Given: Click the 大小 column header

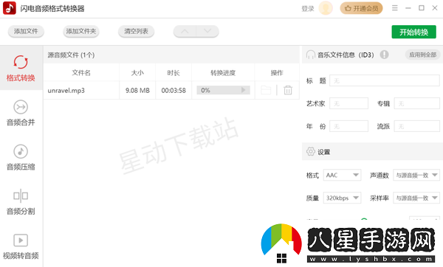Looking at the screenshot, I should pyautogui.click(x=137, y=73).
